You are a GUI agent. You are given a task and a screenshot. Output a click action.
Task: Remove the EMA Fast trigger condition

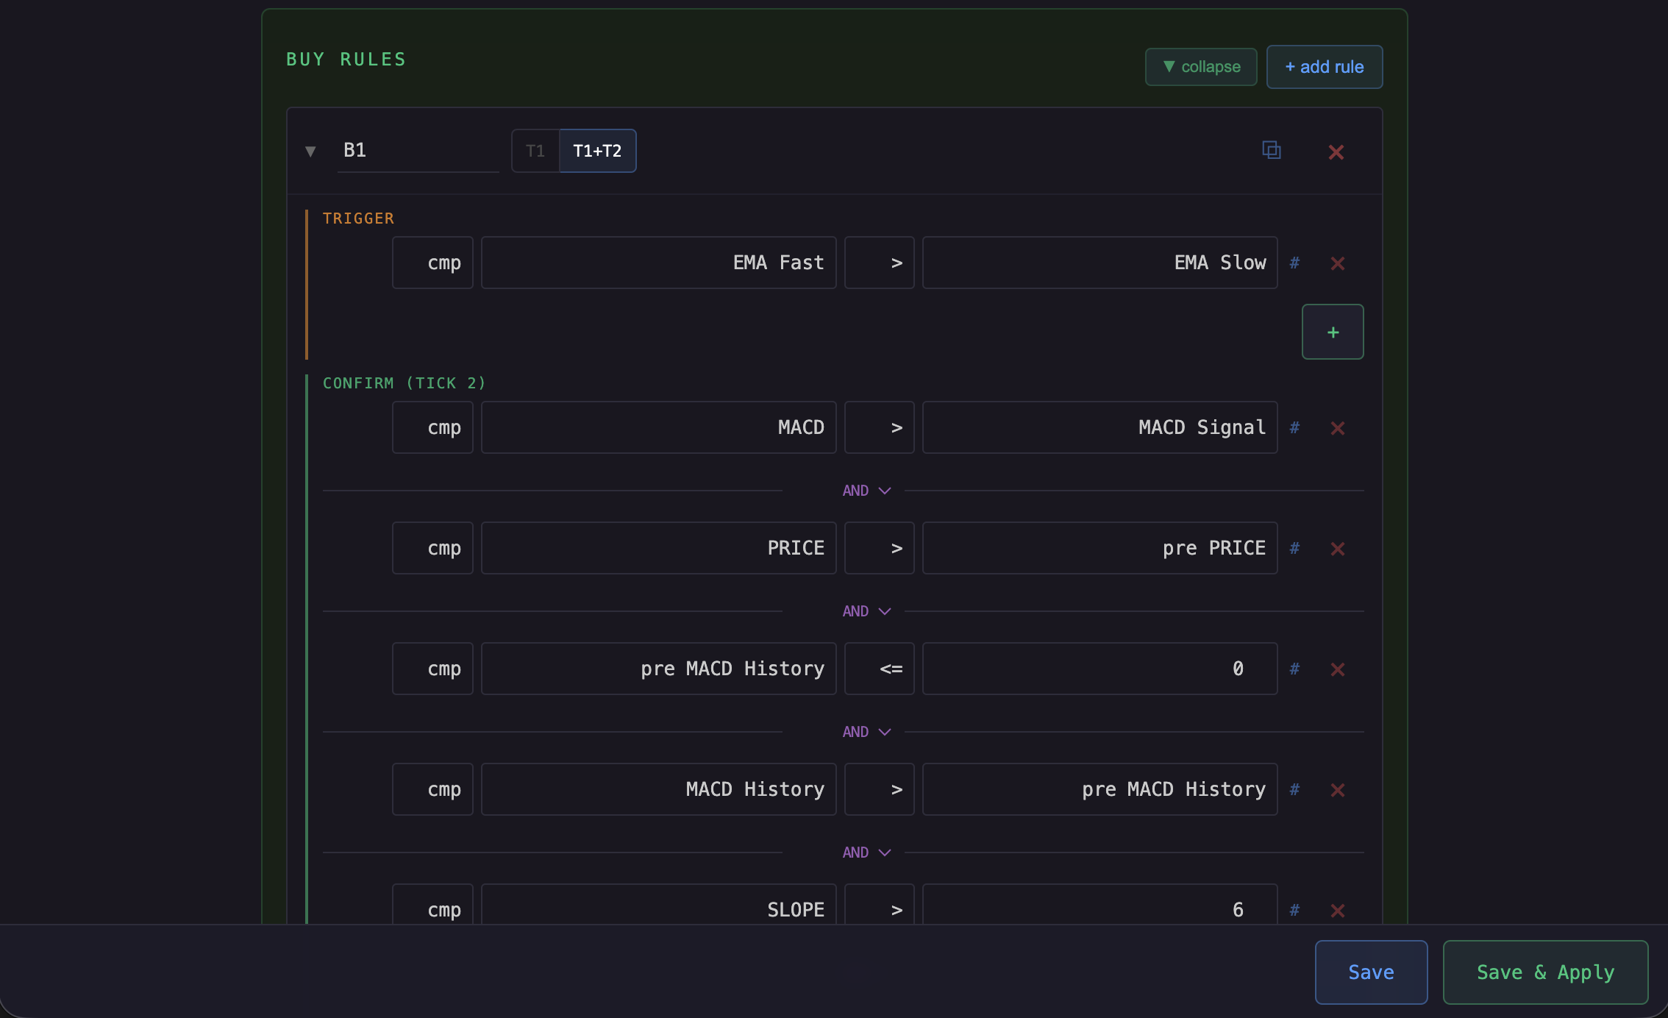(1338, 263)
